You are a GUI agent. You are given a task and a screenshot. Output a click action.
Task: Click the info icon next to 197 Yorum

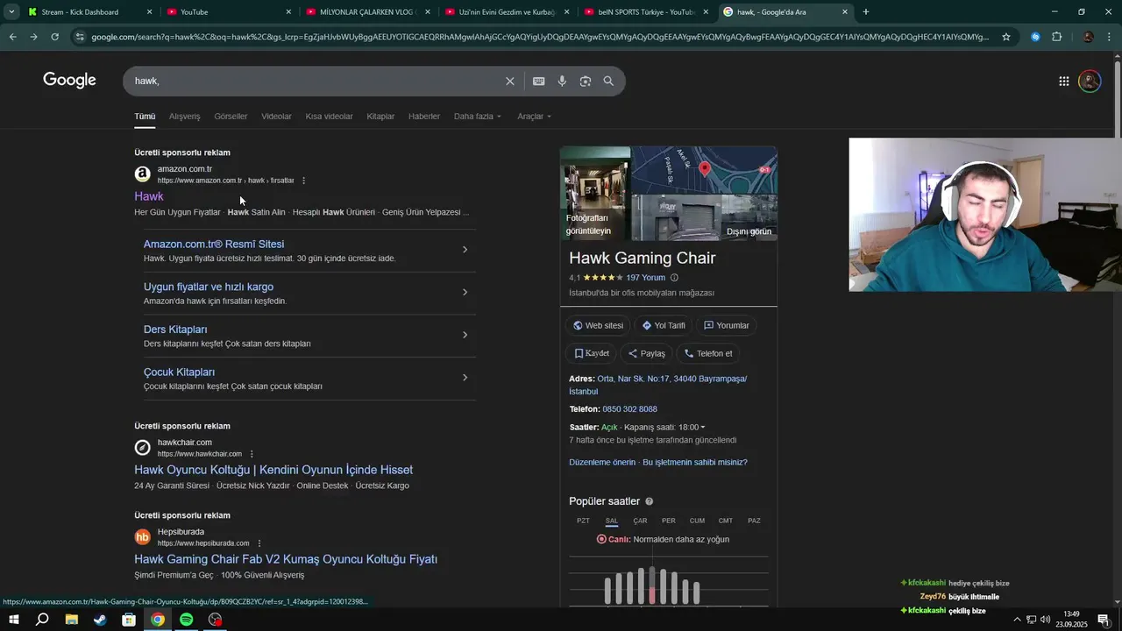click(674, 278)
